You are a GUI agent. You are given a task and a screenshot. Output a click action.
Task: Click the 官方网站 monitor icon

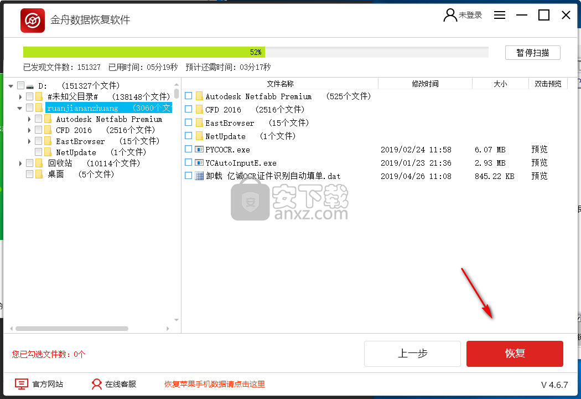tap(22, 384)
